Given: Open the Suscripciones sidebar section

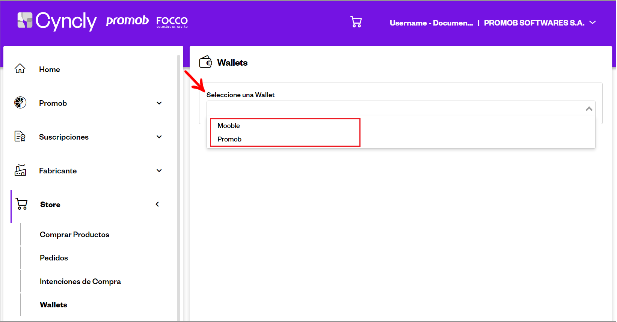Looking at the screenshot, I should point(64,137).
